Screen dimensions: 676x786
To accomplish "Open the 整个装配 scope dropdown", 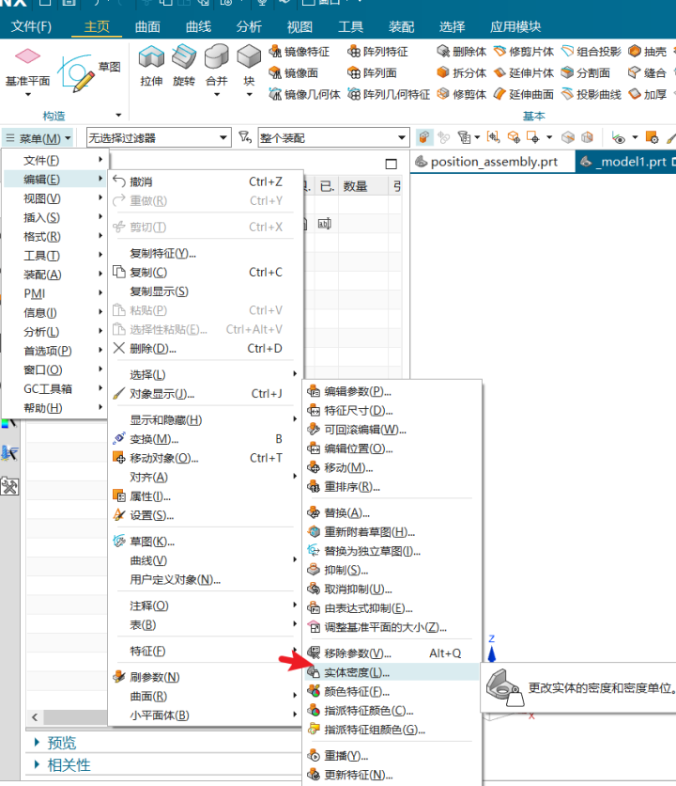I will click(333, 138).
